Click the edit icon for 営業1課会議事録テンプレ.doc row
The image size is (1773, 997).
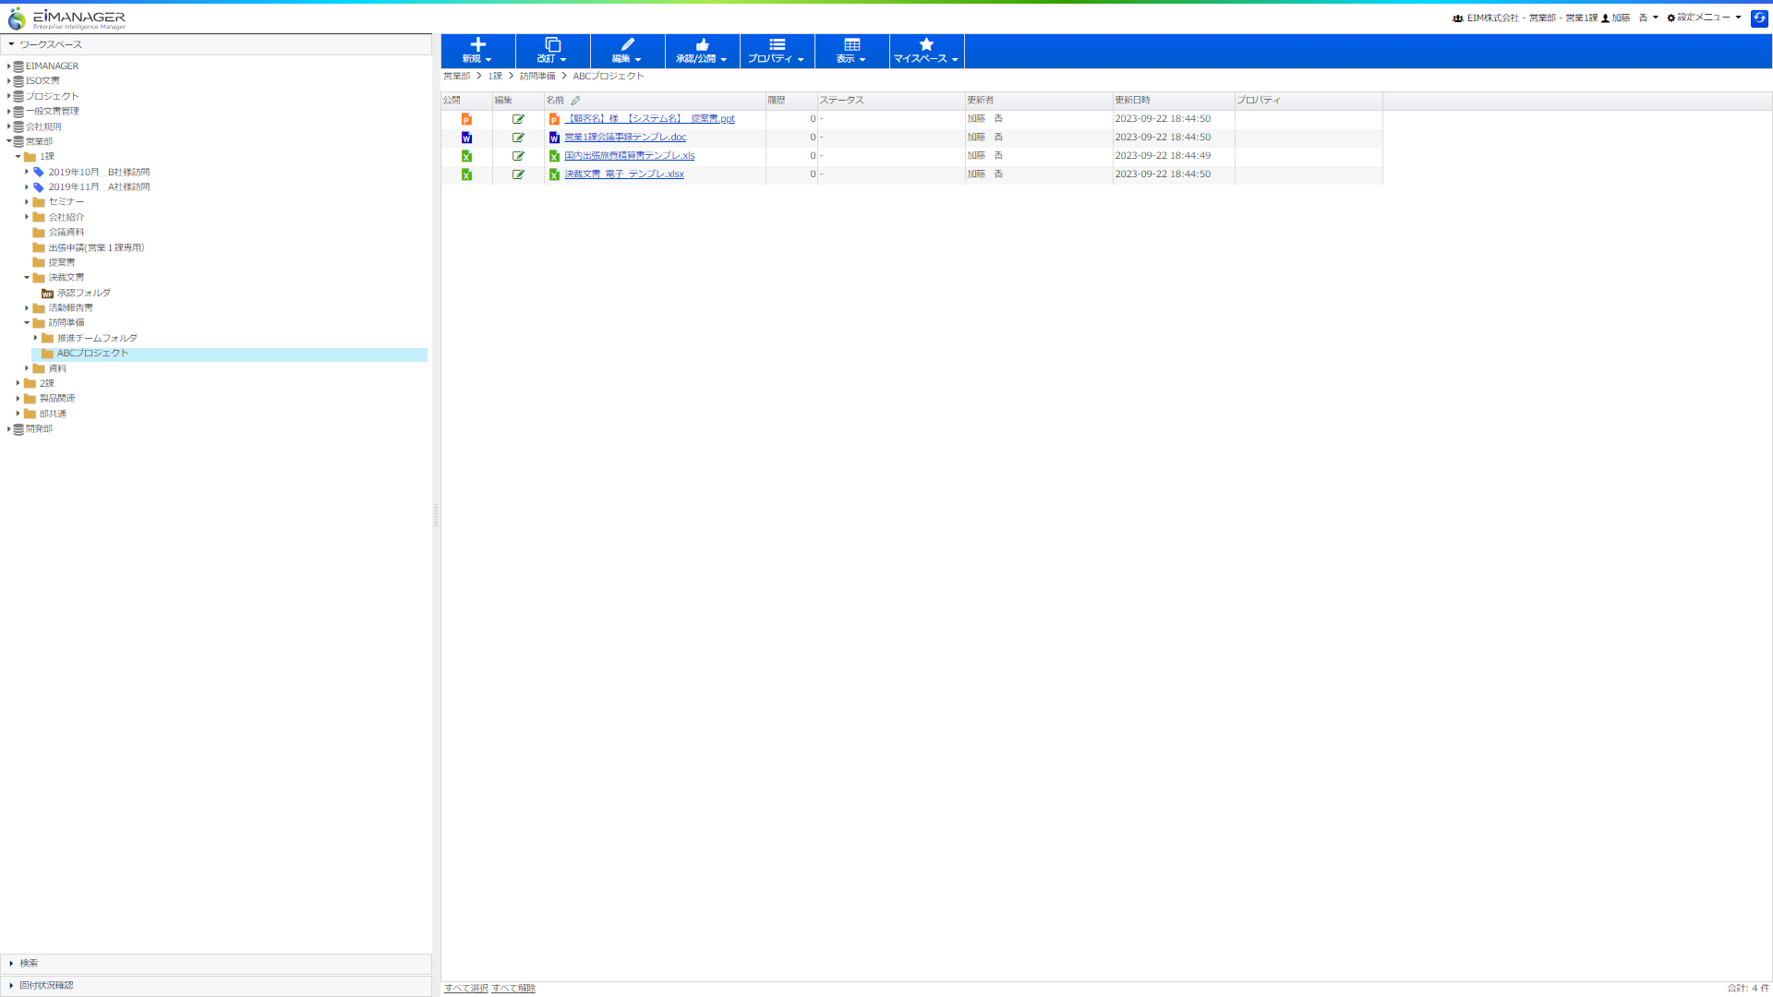518,138
